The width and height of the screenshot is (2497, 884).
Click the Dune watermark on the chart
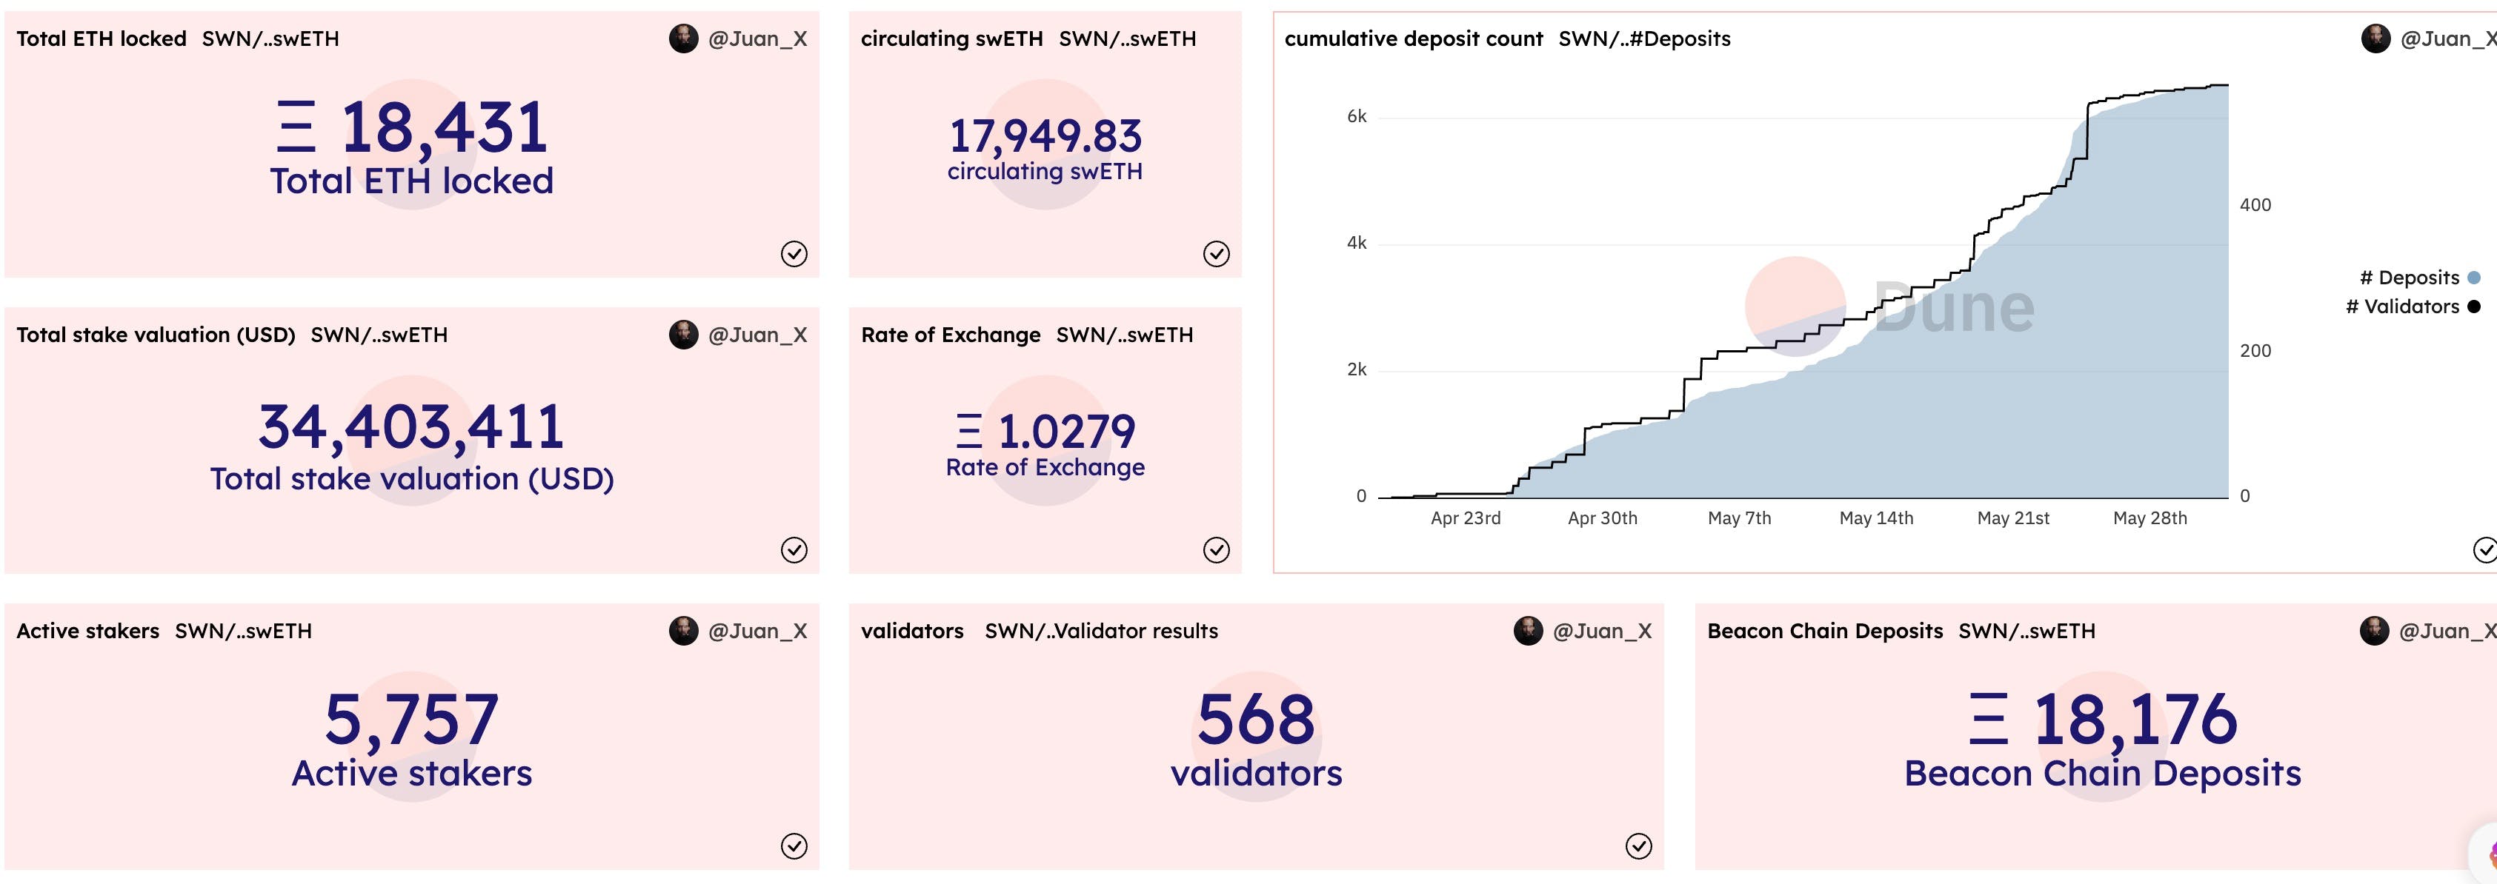tap(1953, 308)
